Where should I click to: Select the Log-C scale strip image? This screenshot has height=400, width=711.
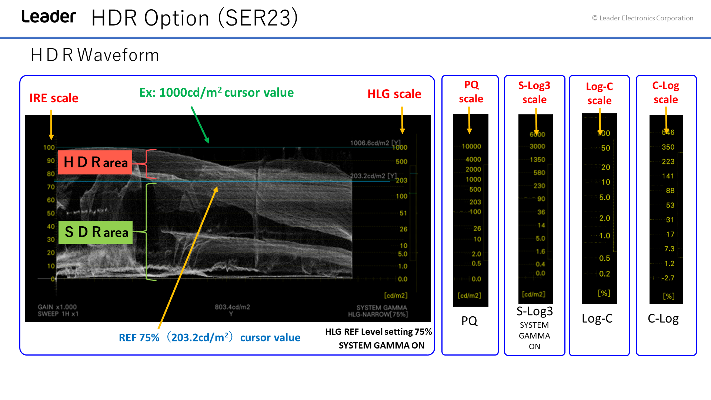pos(599,208)
